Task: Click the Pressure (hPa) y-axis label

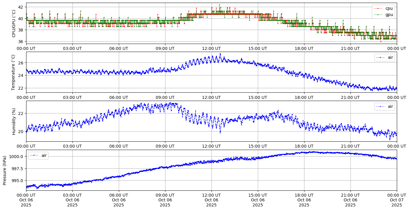Action: click(5, 170)
